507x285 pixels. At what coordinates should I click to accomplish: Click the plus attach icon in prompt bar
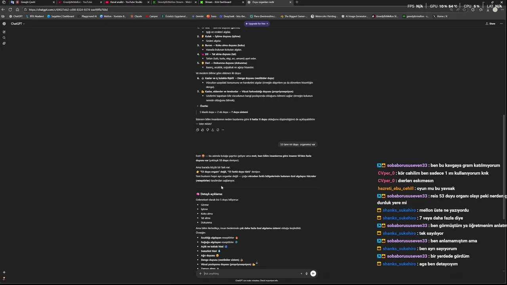[200, 274]
